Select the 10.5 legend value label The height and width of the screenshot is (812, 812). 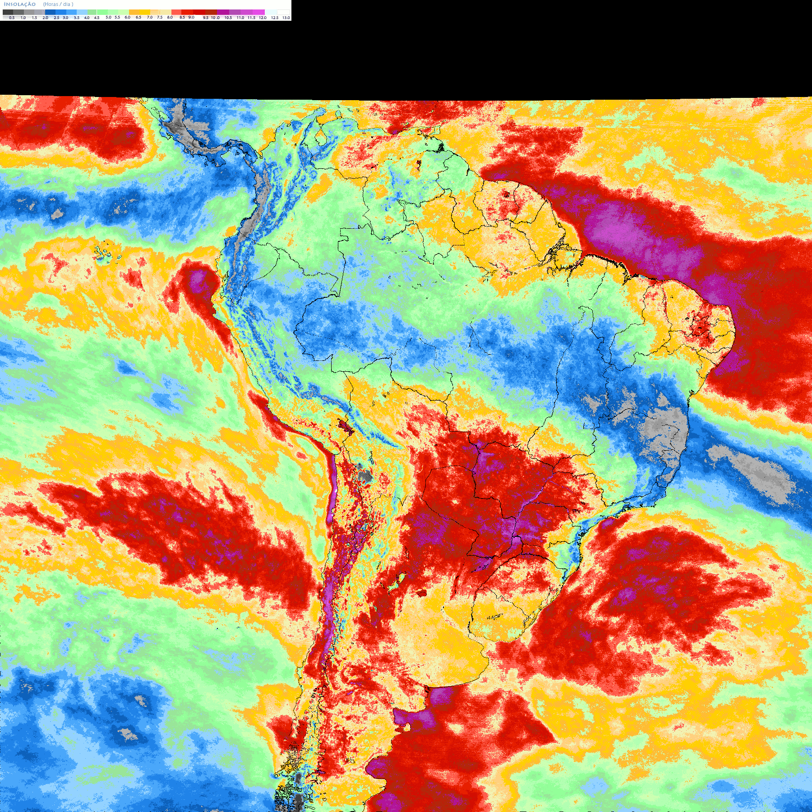(228, 18)
